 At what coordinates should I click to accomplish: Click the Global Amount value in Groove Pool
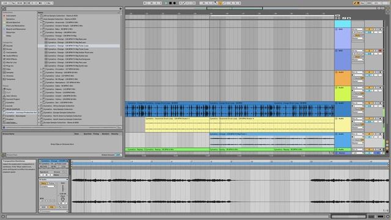[118, 155]
